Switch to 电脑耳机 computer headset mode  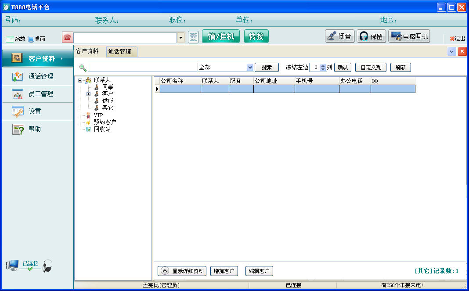[409, 36]
